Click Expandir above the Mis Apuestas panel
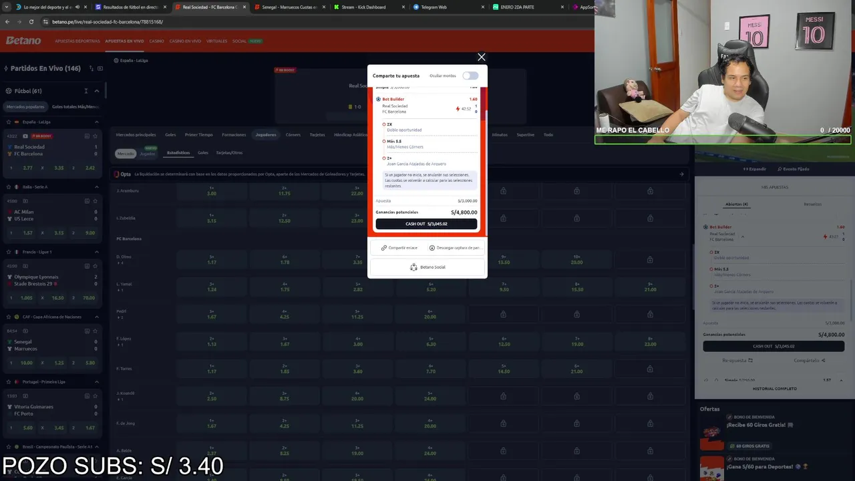Image resolution: width=855 pixels, height=481 pixels. [755, 169]
